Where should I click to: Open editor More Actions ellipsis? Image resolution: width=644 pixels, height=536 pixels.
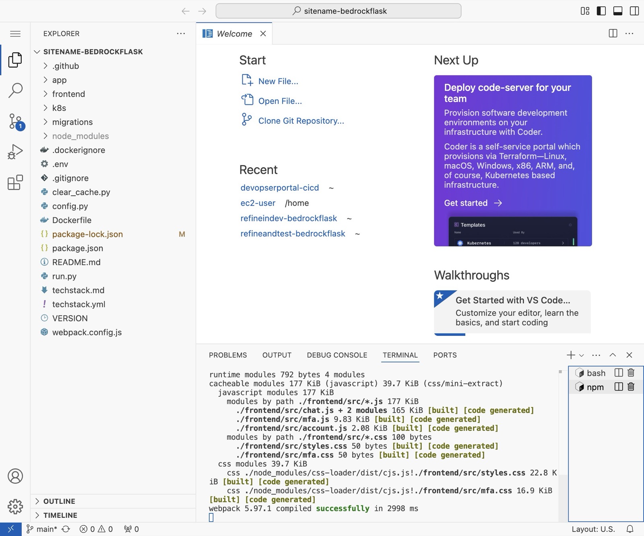tap(630, 33)
